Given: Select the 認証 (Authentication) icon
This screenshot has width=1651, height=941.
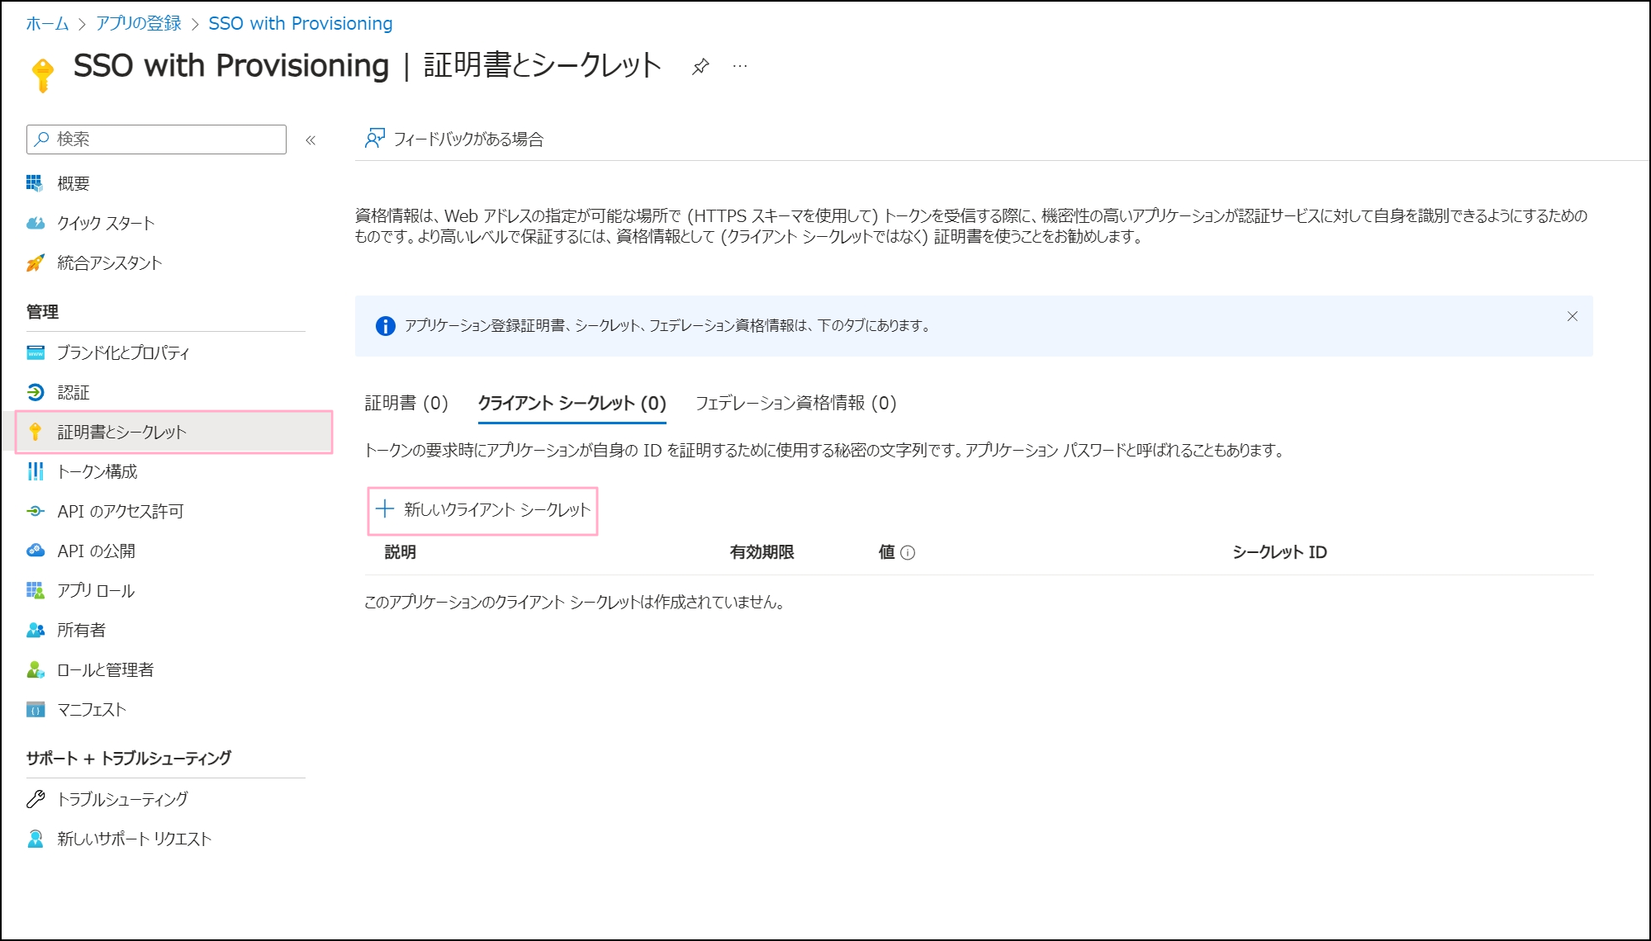Looking at the screenshot, I should click(x=35, y=392).
